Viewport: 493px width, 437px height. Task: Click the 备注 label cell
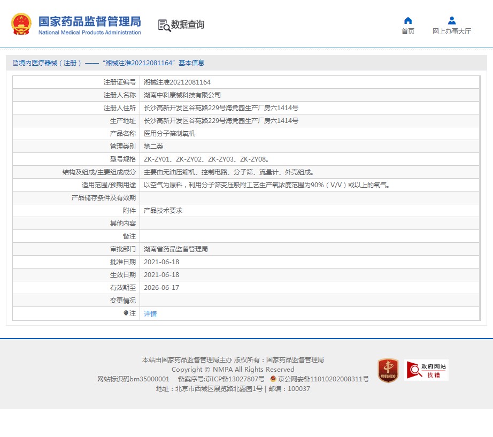pyautogui.click(x=76, y=236)
